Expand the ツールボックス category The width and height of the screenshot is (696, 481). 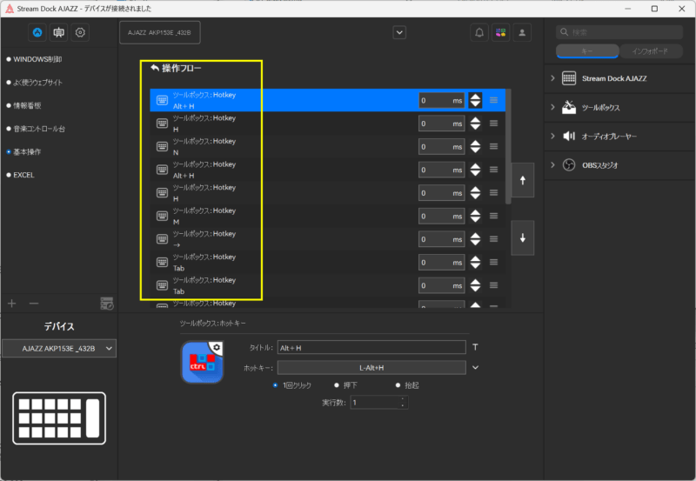(x=552, y=107)
